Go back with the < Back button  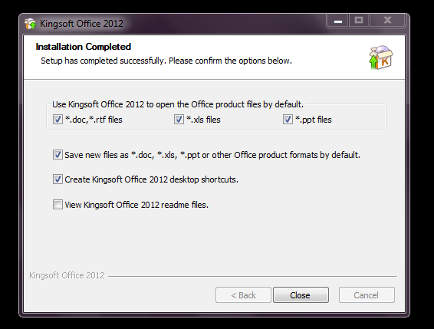click(x=243, y=295)
